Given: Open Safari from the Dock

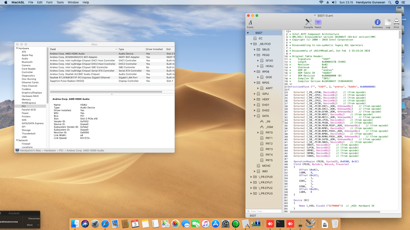Looking at the screenshot, I should coord(105,223).
